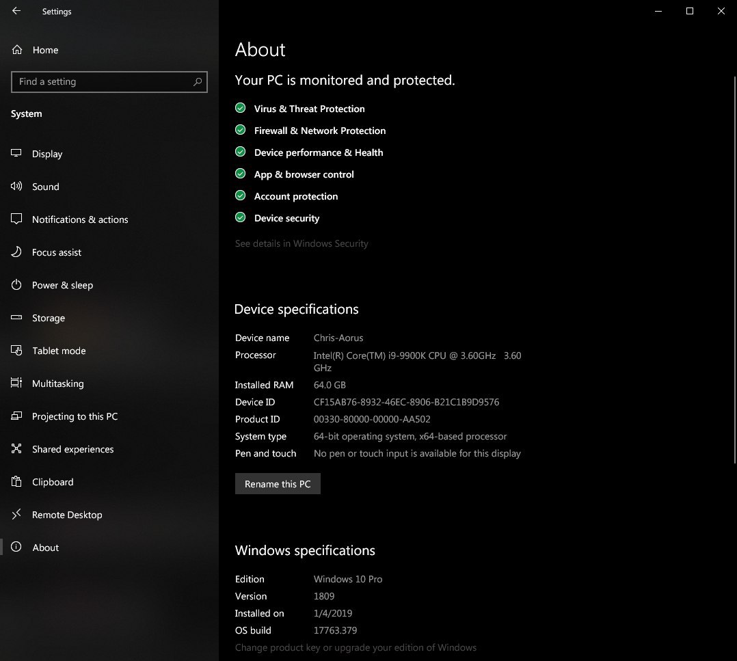The width and height of the screenshot is (737, 661).
Task: Open Tablet mode settings
Action: 59,351
